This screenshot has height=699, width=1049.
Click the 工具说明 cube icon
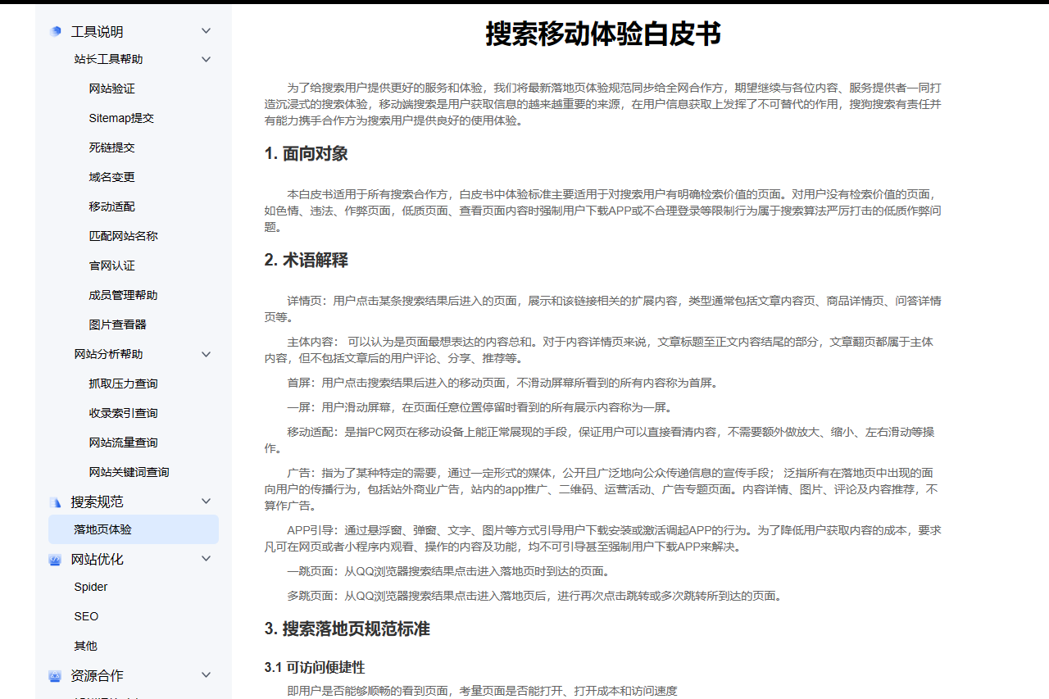55,31
